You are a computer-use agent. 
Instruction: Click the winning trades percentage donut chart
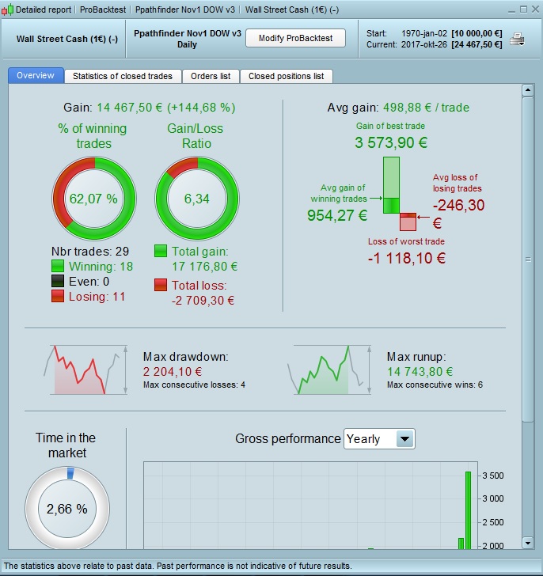pos(94,199)
